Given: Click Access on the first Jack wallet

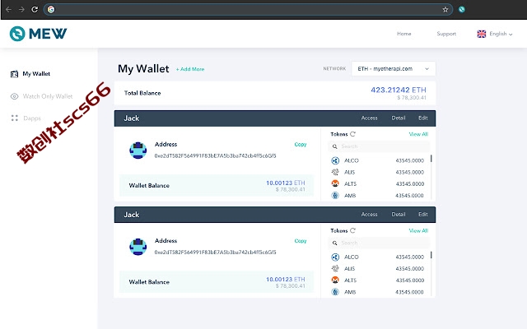Looking at the screenshot, I should coord(370,118).
